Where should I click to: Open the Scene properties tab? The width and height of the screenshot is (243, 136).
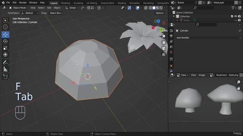171,47
